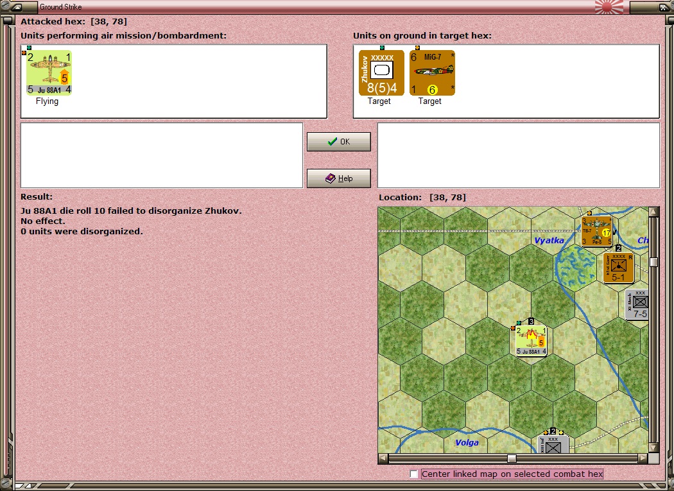Click the '0 units were disorganized.' result line

click(x=82, y=231)
